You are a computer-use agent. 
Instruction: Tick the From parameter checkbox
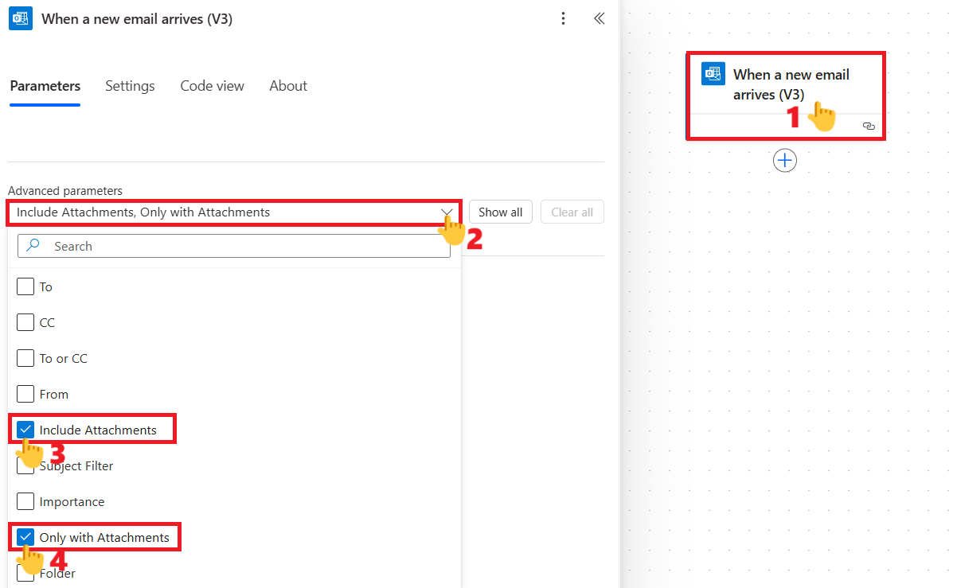pyautogui.click(x=25, y=394)
